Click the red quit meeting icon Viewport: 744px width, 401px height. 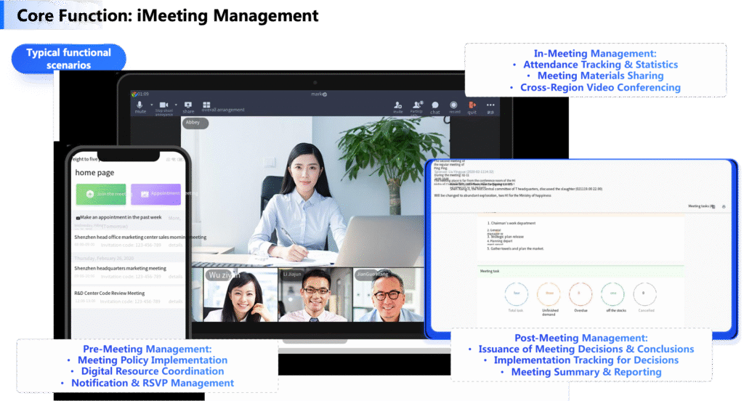(x=472, y=105)
